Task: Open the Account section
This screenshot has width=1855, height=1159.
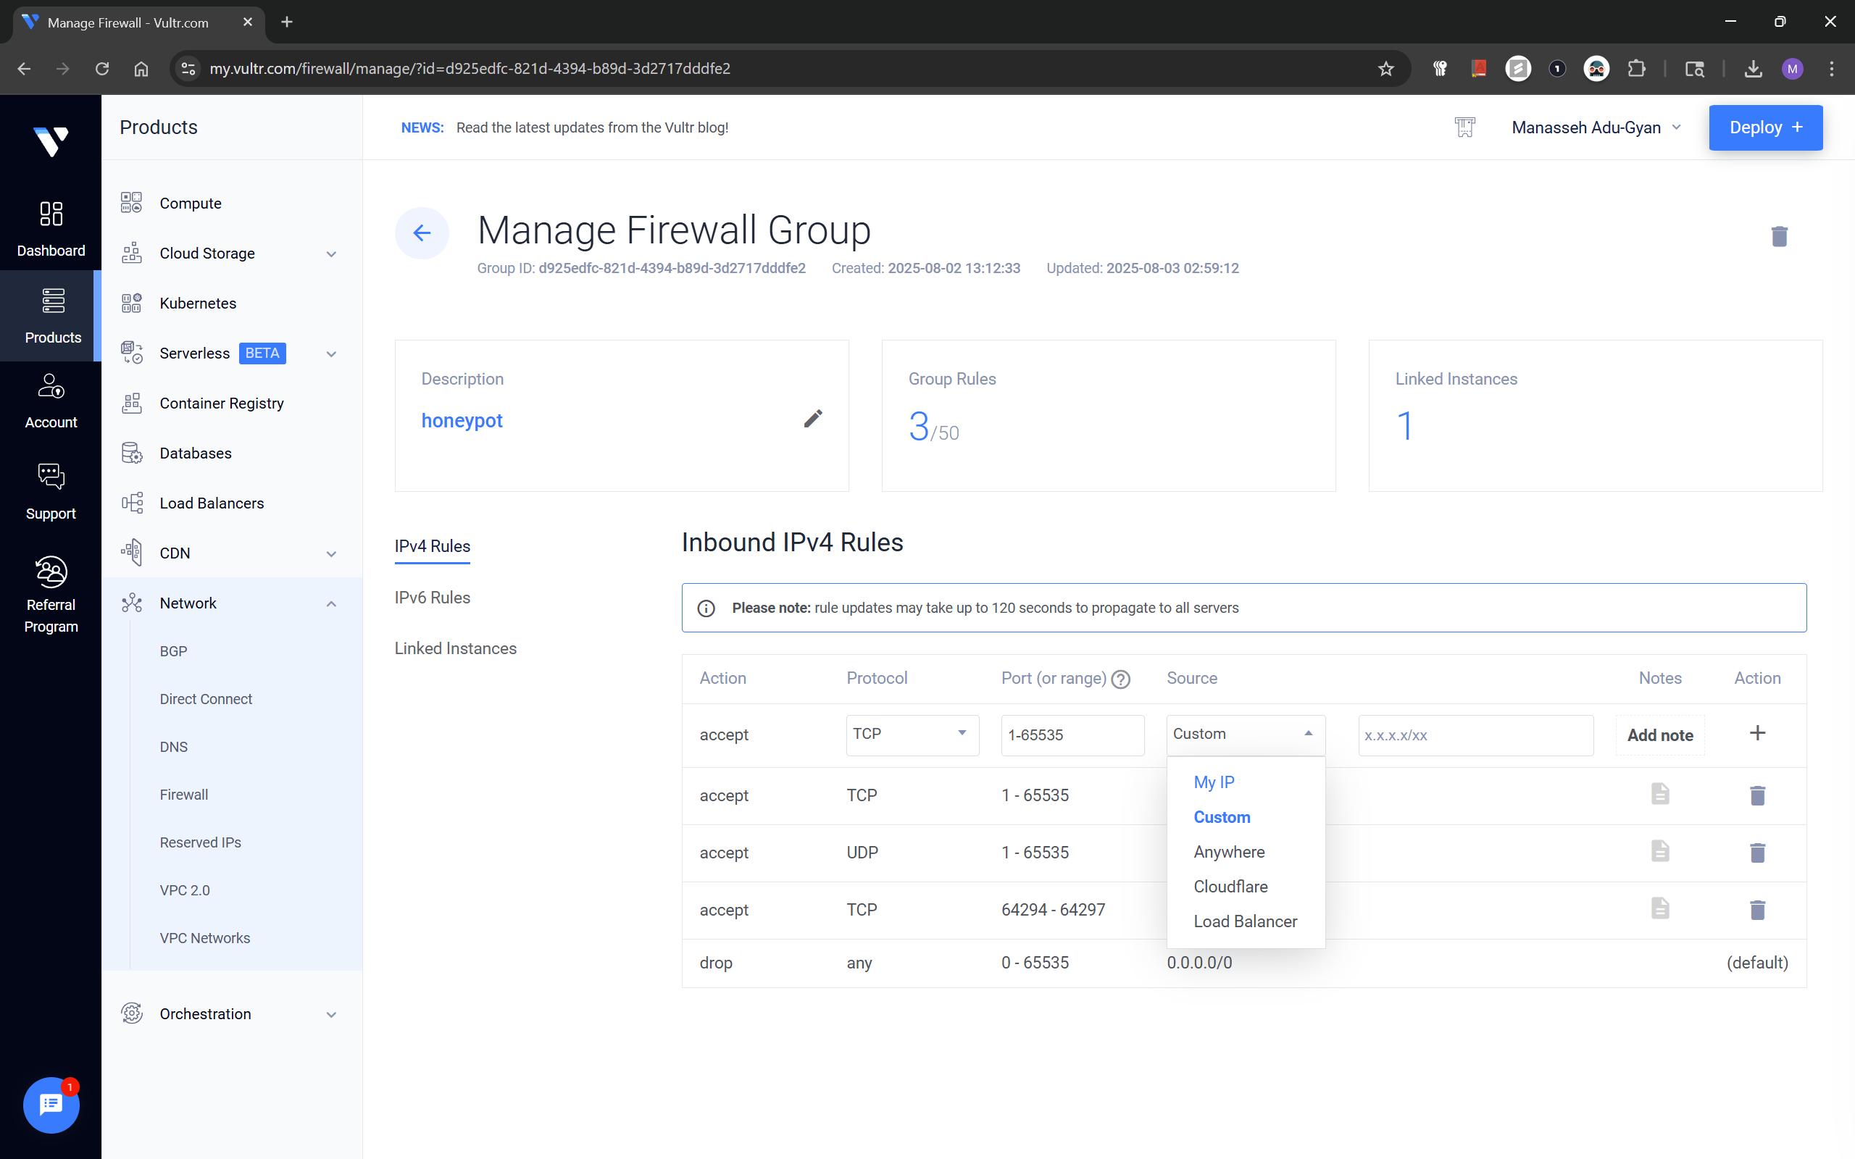Action: [51, 401]
